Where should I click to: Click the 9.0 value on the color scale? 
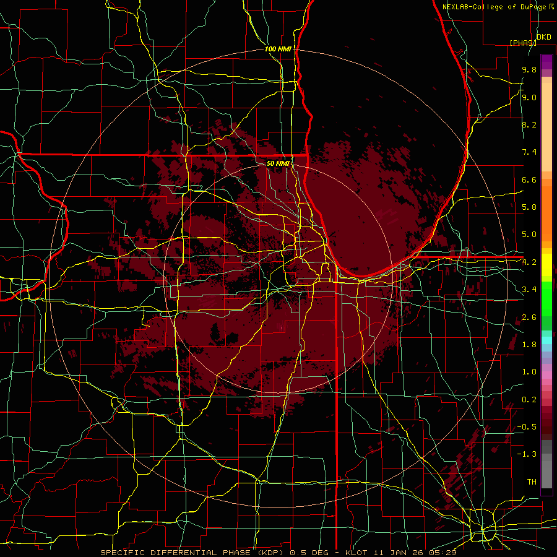click(529, 97)
